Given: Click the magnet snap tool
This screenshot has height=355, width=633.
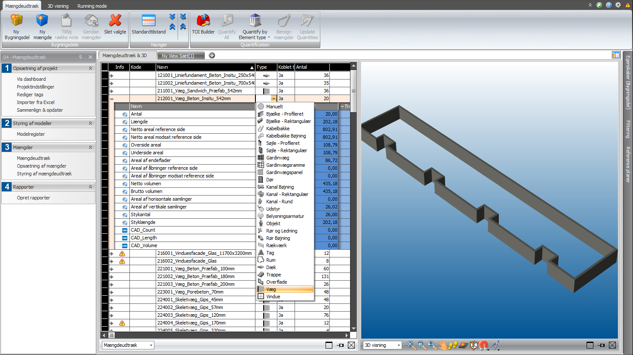Looking at the screenshot, I should (x=484, y=345).
